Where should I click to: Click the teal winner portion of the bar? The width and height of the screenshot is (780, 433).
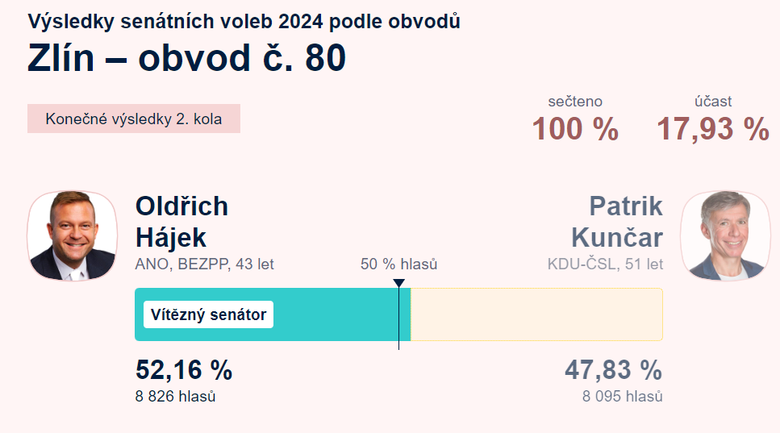point(273,314)
